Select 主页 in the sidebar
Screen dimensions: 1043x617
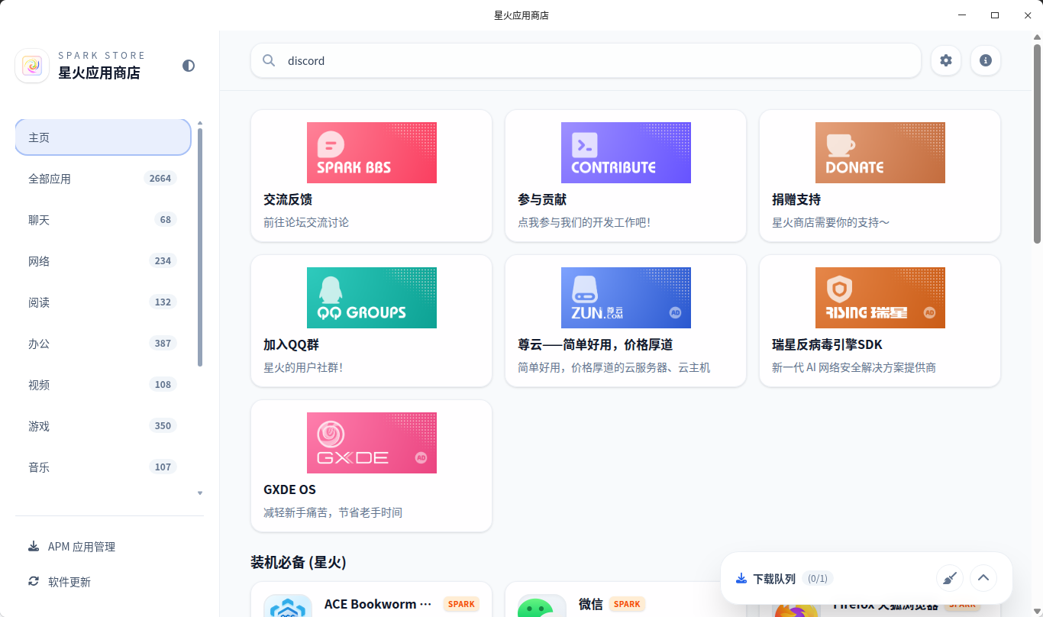pos(102,137)
